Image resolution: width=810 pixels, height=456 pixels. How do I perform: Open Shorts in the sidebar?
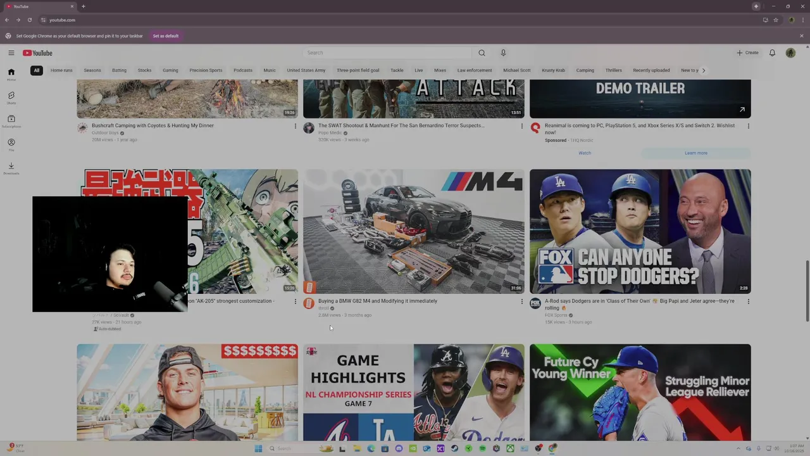point(11,98)
